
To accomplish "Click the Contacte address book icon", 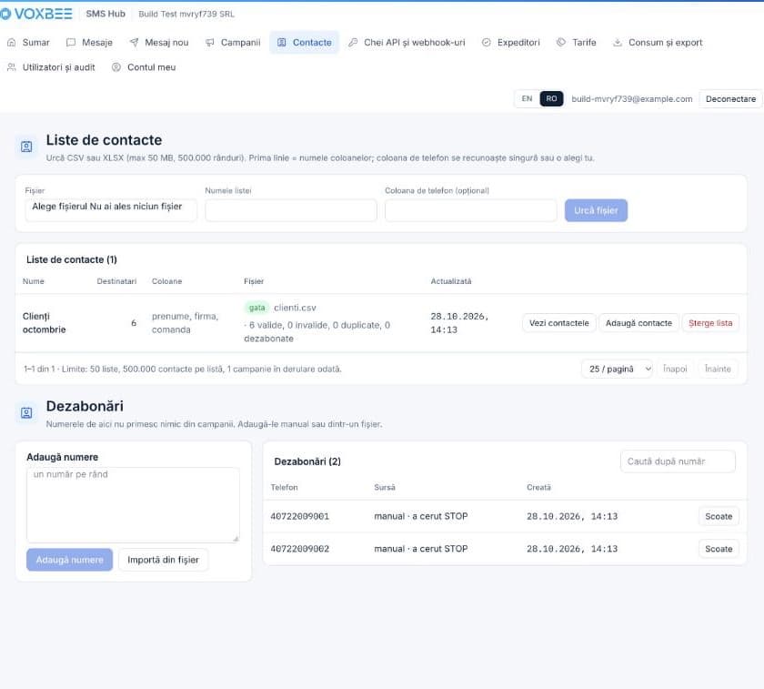I will pyautogui.click(x=282, y=43).
